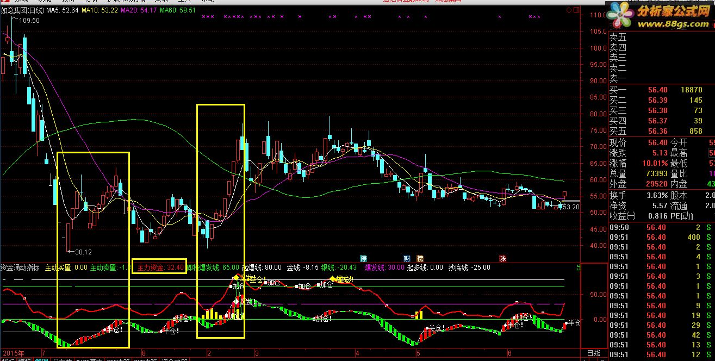This screenshot has width=715, height=361.
Task: Click the 量比 label
Action: [679, 174]
